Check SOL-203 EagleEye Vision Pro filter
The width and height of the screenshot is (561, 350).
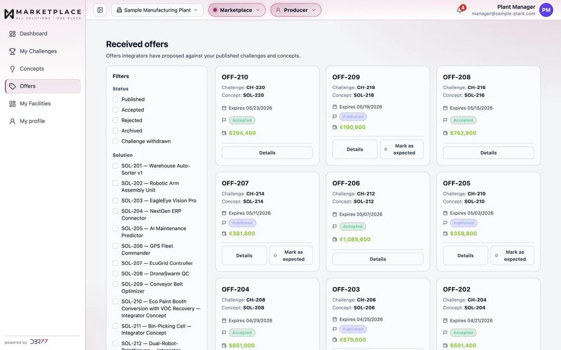click(x=115, y=201)
